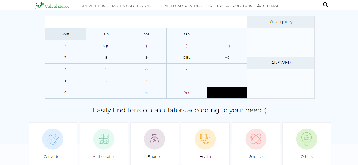This screenshot has height=165, width=358.
Task: Click the calculator expression input field
Action: click(146, 22)
